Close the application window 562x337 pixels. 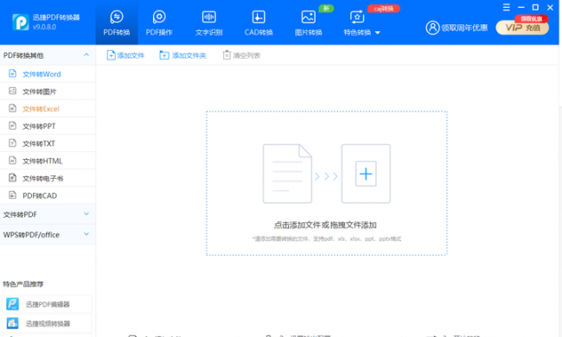(550, 8)
